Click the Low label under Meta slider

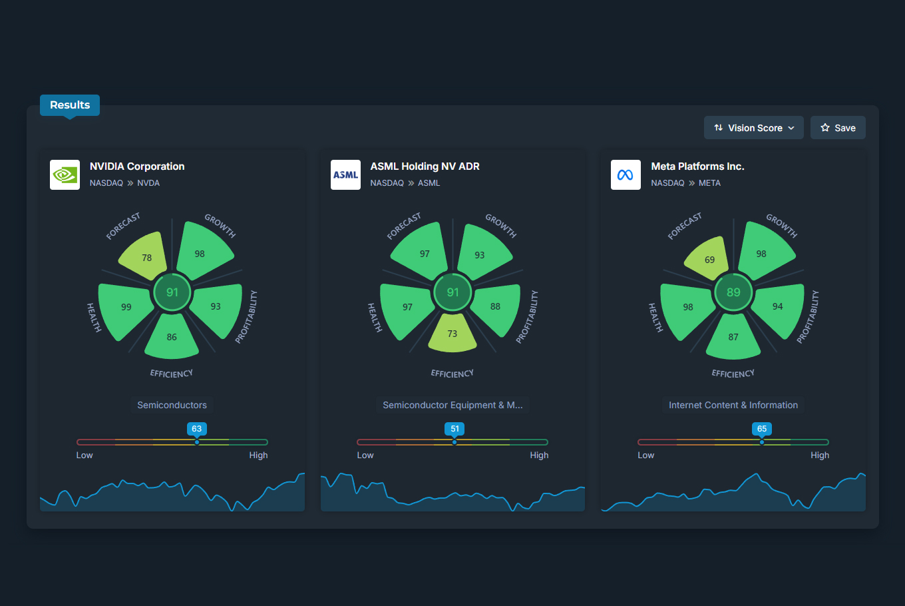point(645,455)
